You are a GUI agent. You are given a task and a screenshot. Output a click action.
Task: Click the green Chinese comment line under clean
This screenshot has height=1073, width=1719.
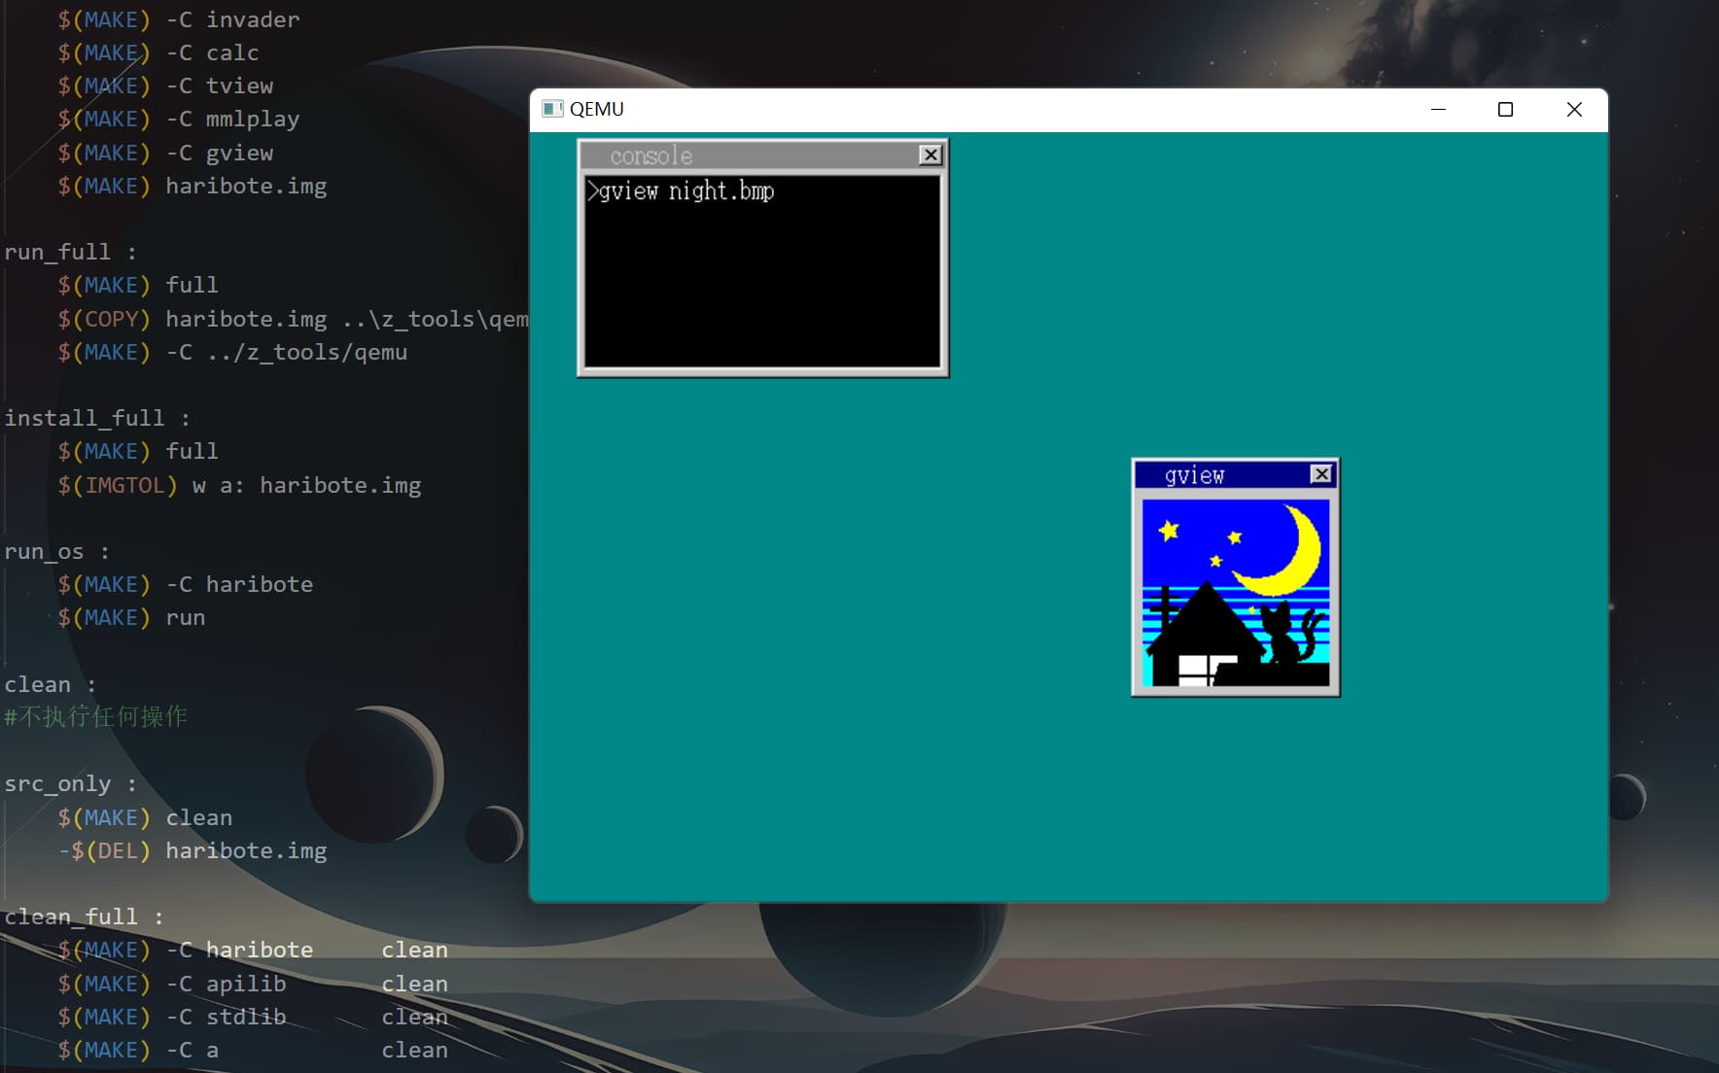pyautogui.click(x=96, y=717)
